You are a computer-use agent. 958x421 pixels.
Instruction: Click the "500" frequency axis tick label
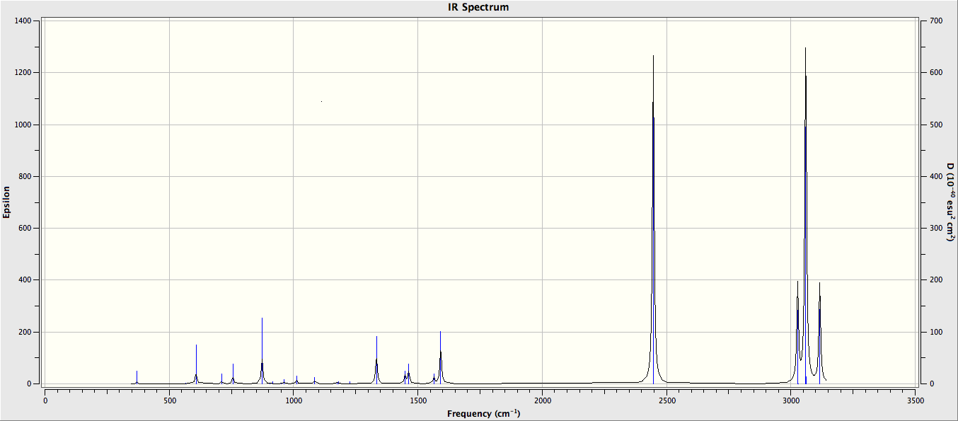[169, 400]
